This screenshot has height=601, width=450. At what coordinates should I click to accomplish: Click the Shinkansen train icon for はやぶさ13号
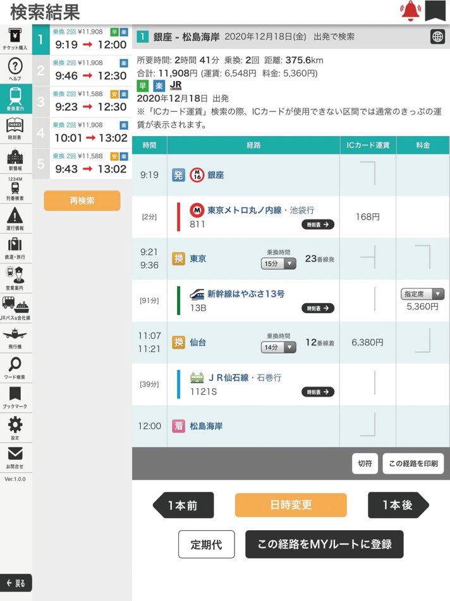point(197,294)
